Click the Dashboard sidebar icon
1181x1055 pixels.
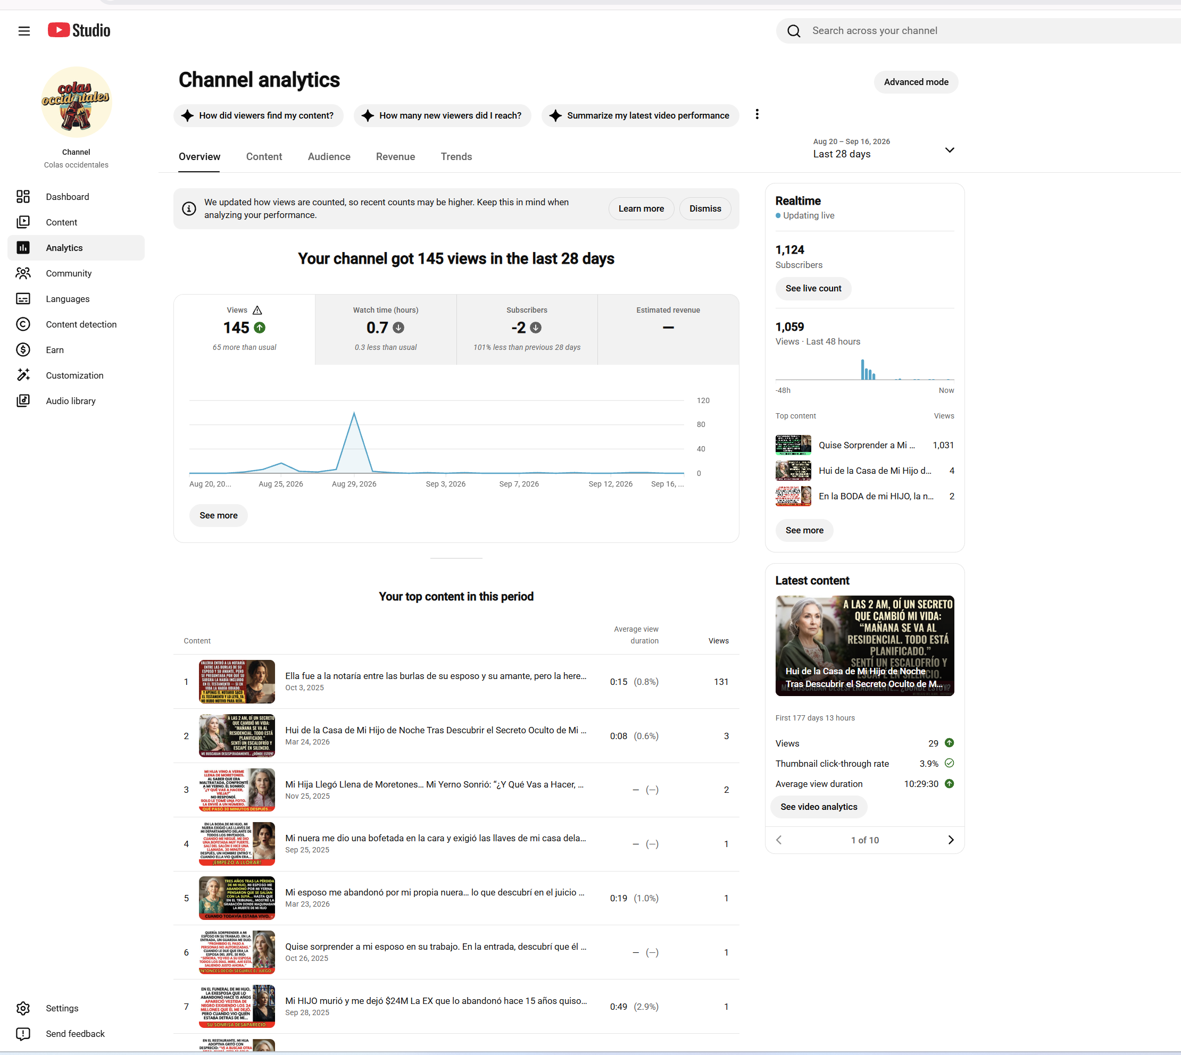coord(23,197)
